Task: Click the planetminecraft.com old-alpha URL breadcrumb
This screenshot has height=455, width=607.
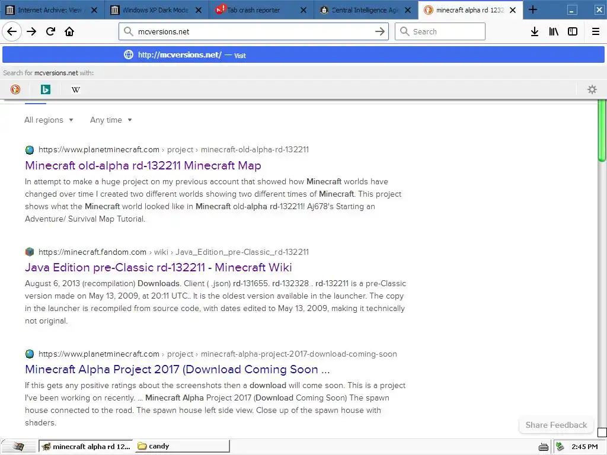Action: coord(174,149)
